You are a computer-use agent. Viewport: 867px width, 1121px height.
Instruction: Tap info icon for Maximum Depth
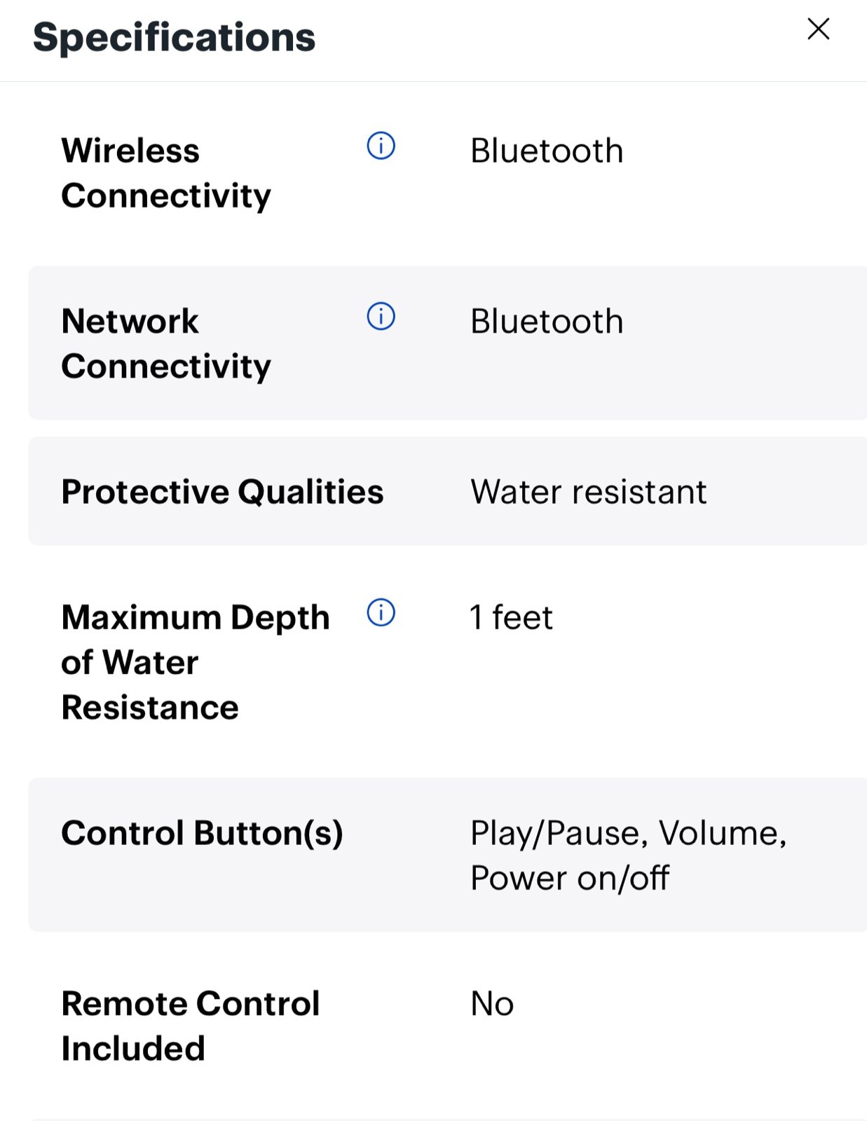coord(381,612)
